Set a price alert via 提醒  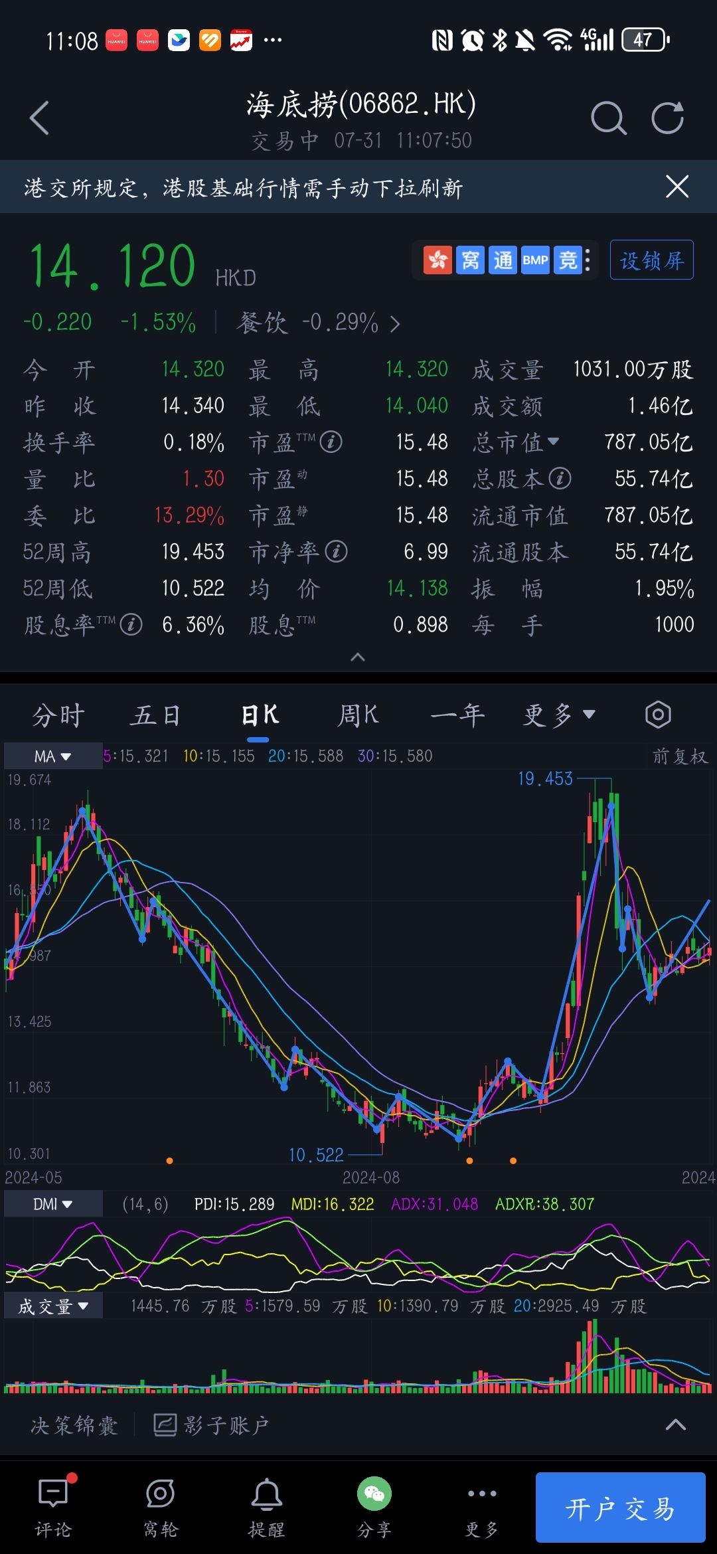tap(267, 1508)
